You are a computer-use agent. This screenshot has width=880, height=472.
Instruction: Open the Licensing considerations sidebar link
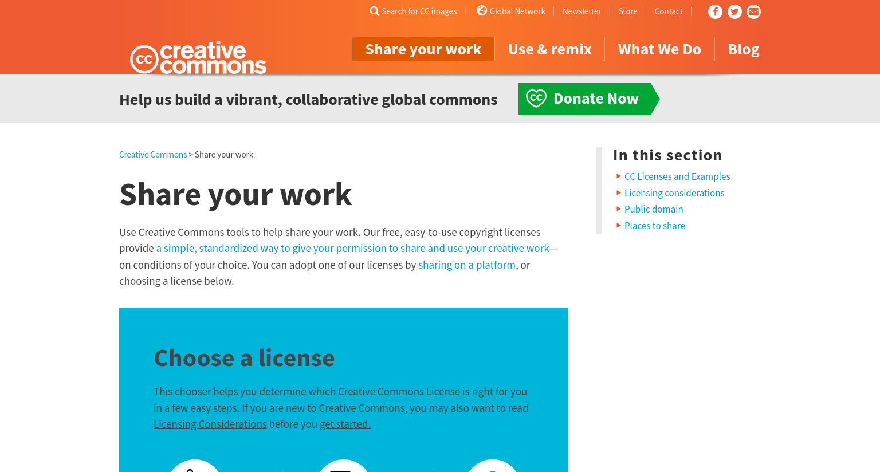tap(674, 193)
